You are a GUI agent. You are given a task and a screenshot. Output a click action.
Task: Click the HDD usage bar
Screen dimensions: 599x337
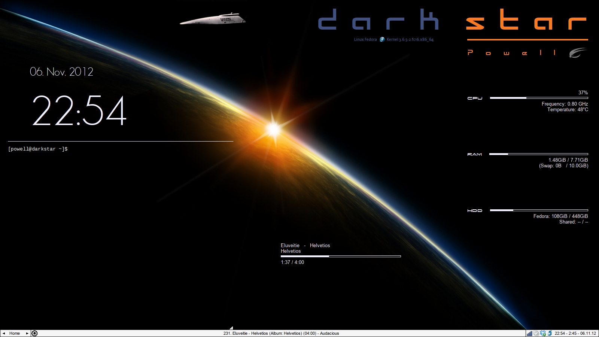[x=539, y=210]
